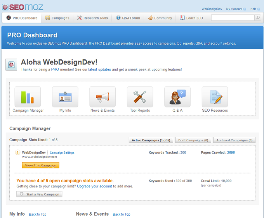Click the My Account text link

(x=234, y=9)
